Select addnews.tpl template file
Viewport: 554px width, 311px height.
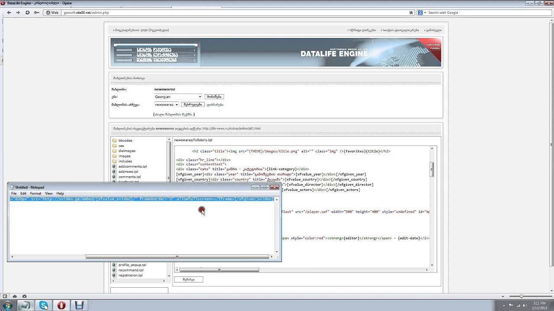click(128, 171)
